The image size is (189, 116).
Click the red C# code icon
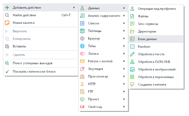click(x=82, y=107)
